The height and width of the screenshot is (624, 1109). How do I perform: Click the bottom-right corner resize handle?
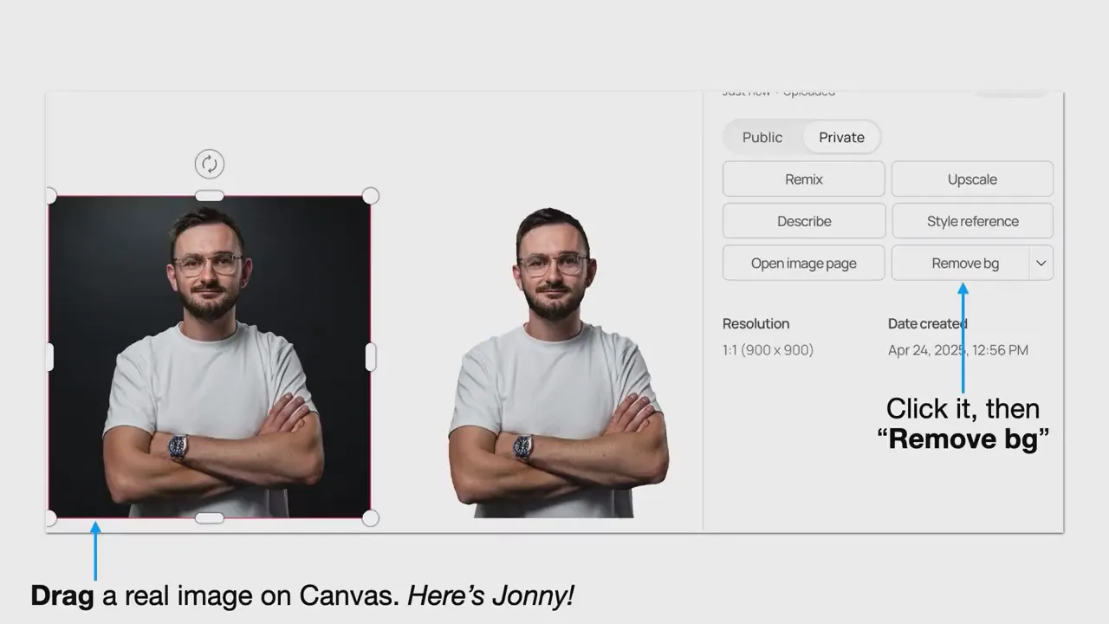[x=370, y=518]
